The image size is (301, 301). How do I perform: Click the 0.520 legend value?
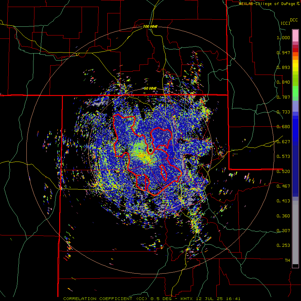(283, 172)
